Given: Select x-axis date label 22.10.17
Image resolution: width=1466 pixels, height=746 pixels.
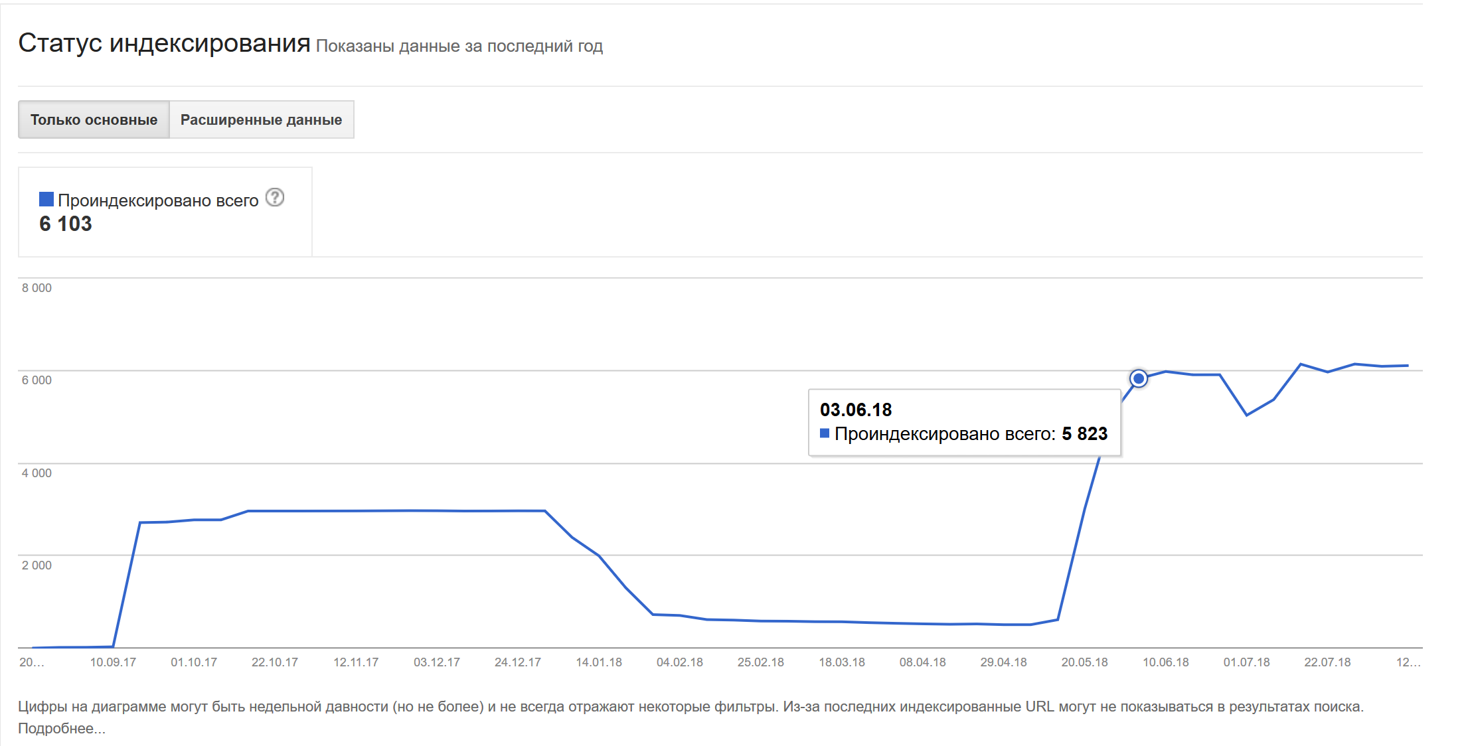Looking at the screenshot, I should pos(275,662).
